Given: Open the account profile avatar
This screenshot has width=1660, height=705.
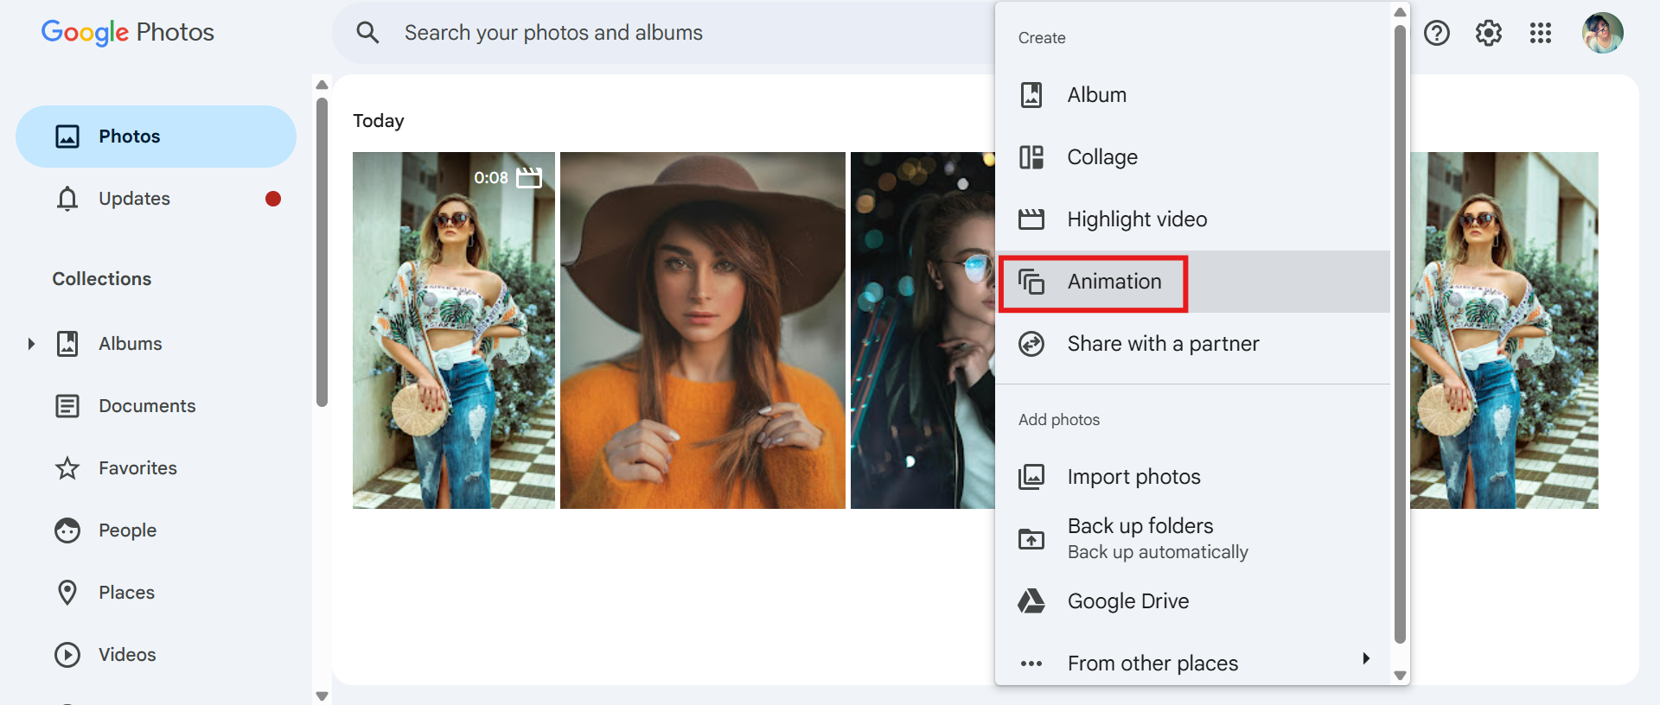Looking at the screenshot, I should 1602,33.
